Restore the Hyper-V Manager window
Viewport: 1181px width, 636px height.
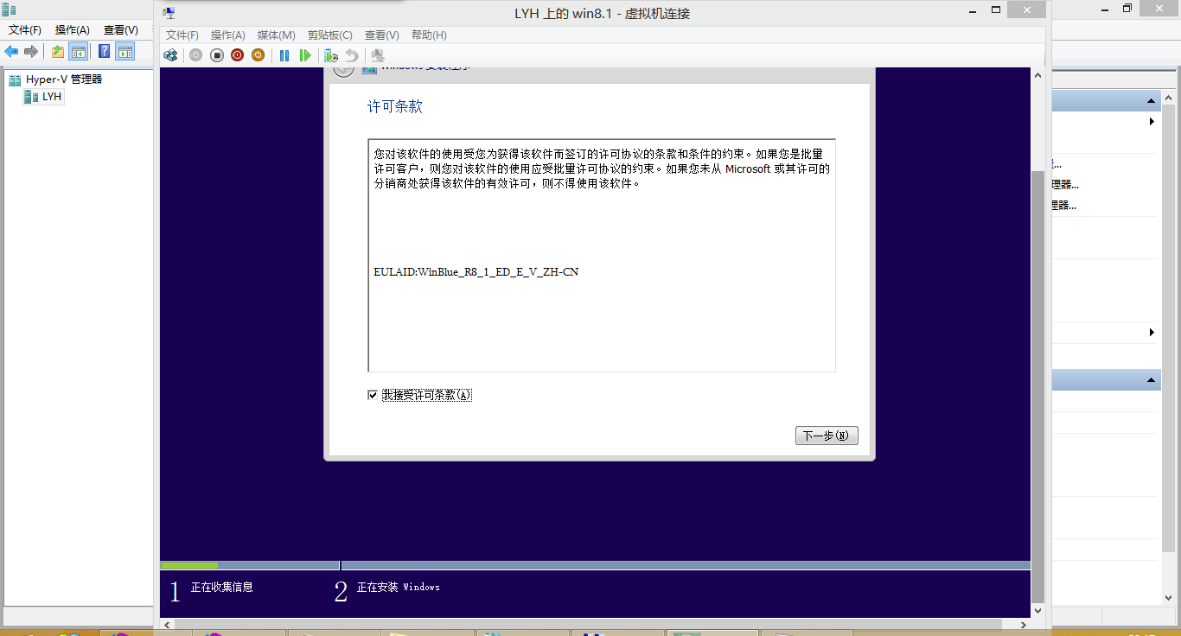[1127, 9]
